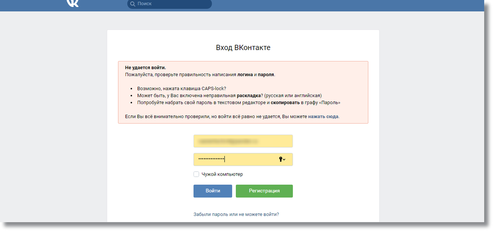
Task: Focus the Поиск search field
Action: tap(170, 4)
